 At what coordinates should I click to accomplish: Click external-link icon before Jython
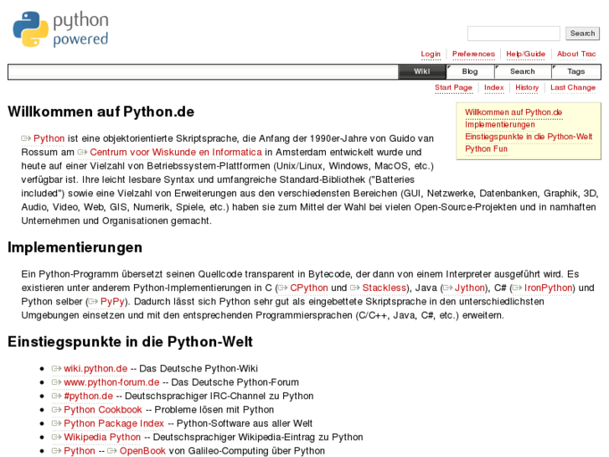[448, 288]
